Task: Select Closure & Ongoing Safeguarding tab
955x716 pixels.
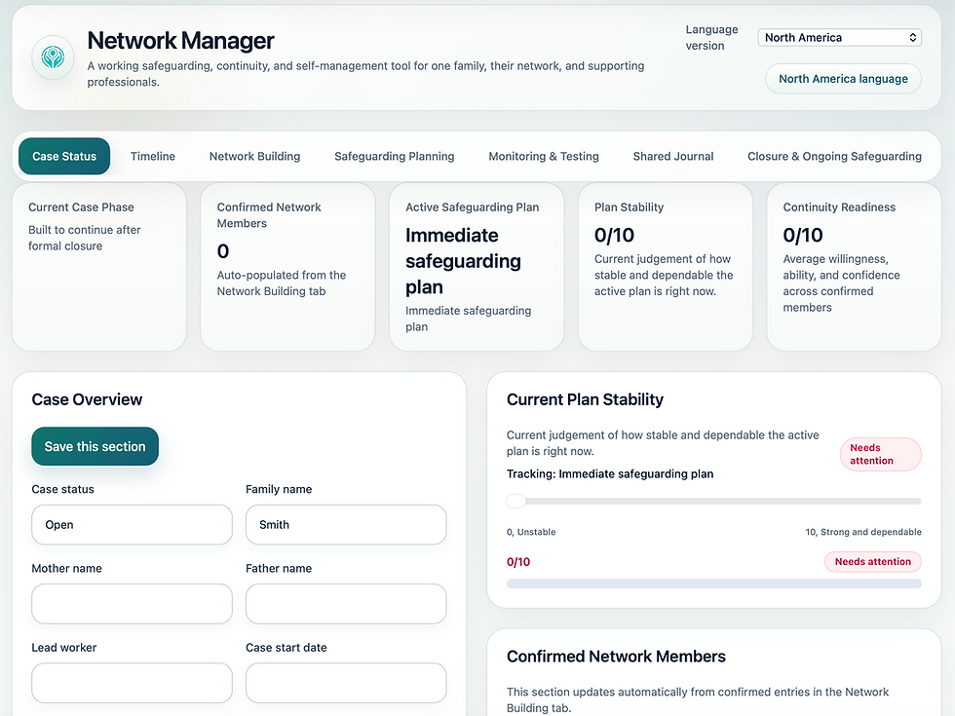Action: [x=834, y=156]
